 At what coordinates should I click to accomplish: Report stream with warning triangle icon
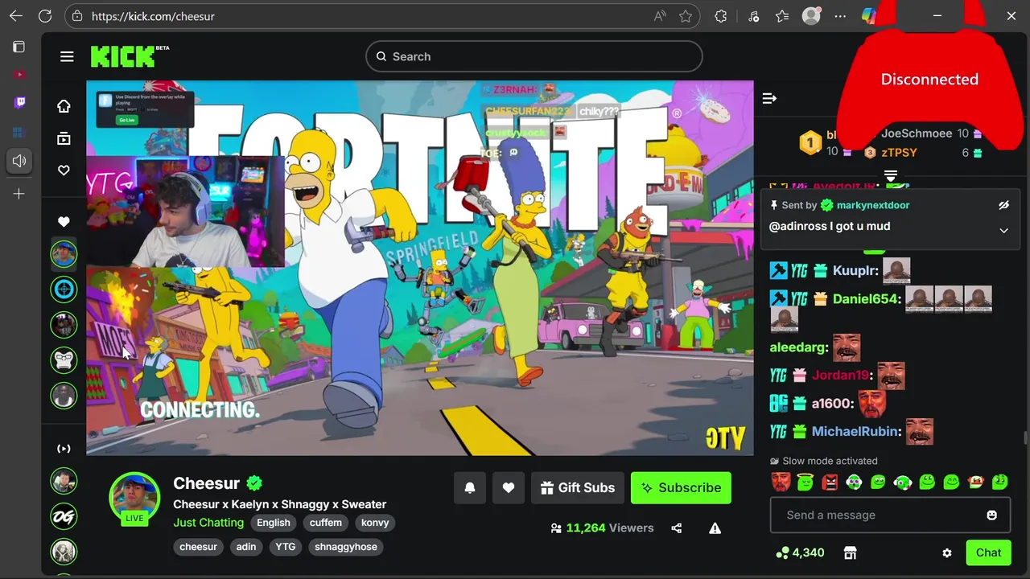point(715,528)
